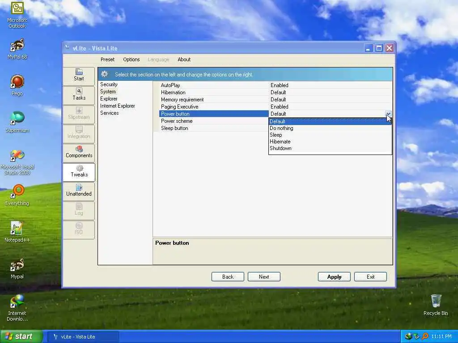Click the gear icon in the blue header
Image resolution: width=458 pixels, height=343 pixels.
[105, 74]
